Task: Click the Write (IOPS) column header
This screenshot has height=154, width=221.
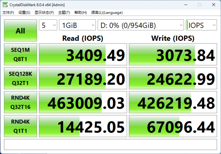Action: (173, 38)
